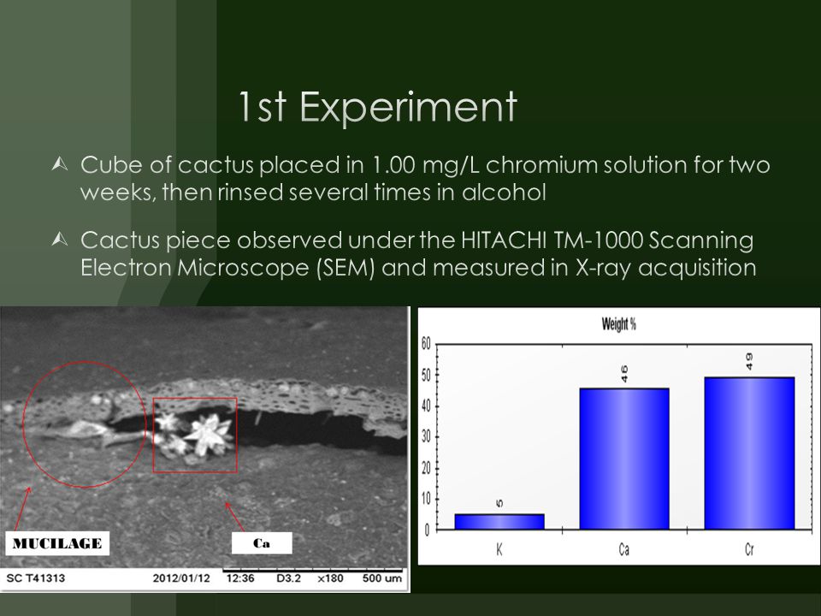821x616 pixels.
Task: Click the 'D3.2' value in the SEM footer
Action: pos(288,578)
